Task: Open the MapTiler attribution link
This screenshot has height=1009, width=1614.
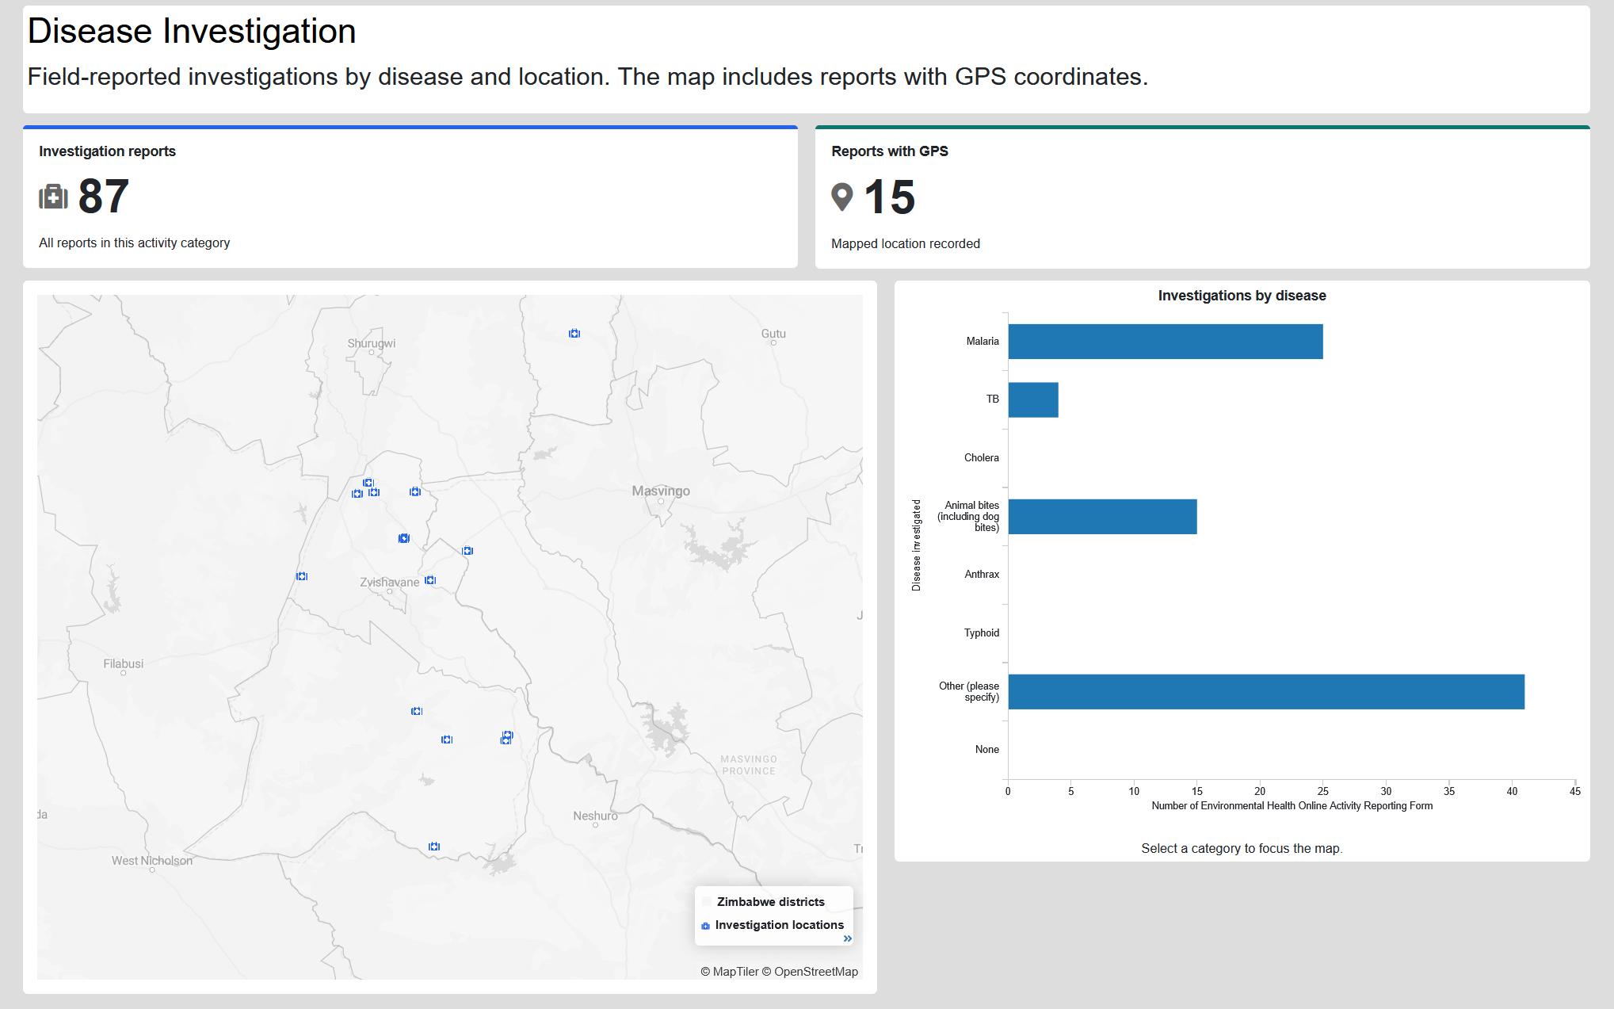Action: tap(730, 972)
